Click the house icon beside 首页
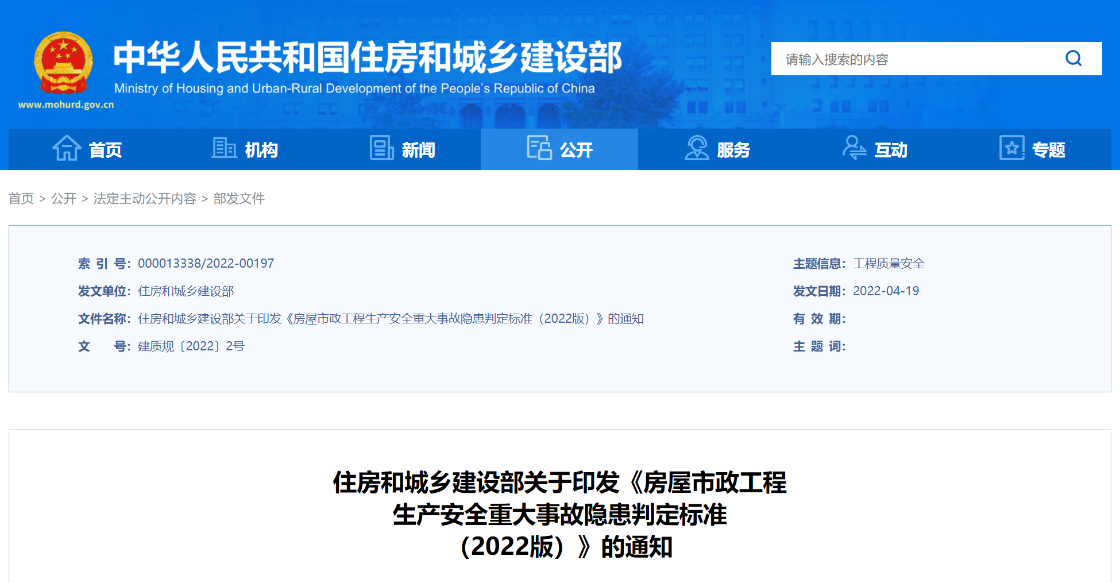 [67, 148]
